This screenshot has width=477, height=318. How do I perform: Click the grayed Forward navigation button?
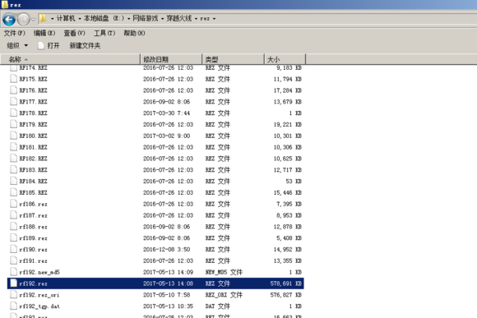(23, 20)
